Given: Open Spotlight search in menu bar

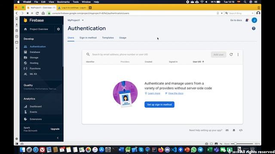Looking at the screenshot, I should pyautogui.click(x=245, y=2).
